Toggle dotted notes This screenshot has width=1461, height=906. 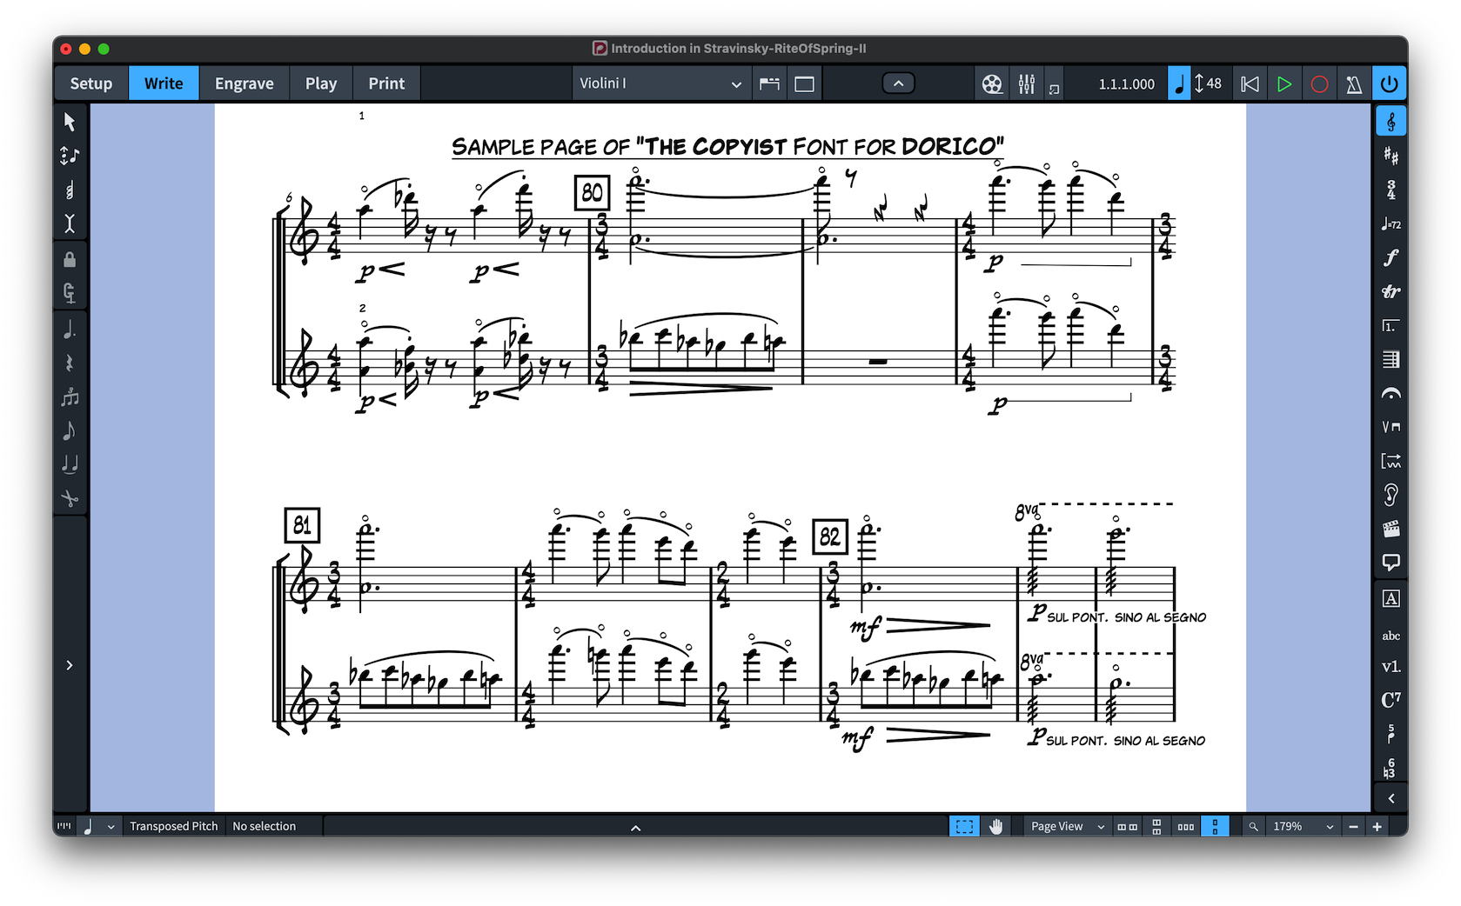70,330
